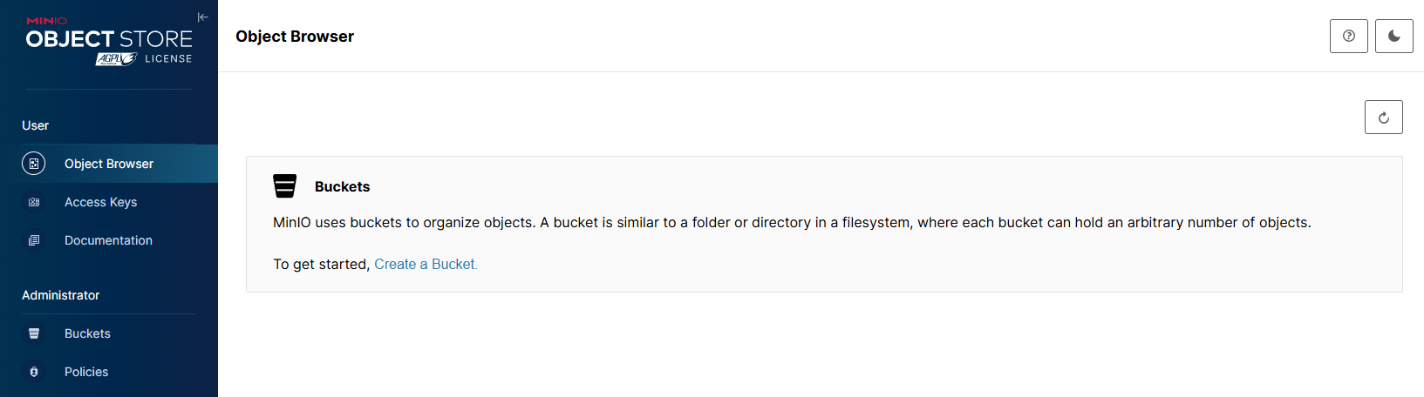Click the Access Keys sidebar icon
Image resolution: width=1424 pixels, height=397 pixels.
point(34,202)
